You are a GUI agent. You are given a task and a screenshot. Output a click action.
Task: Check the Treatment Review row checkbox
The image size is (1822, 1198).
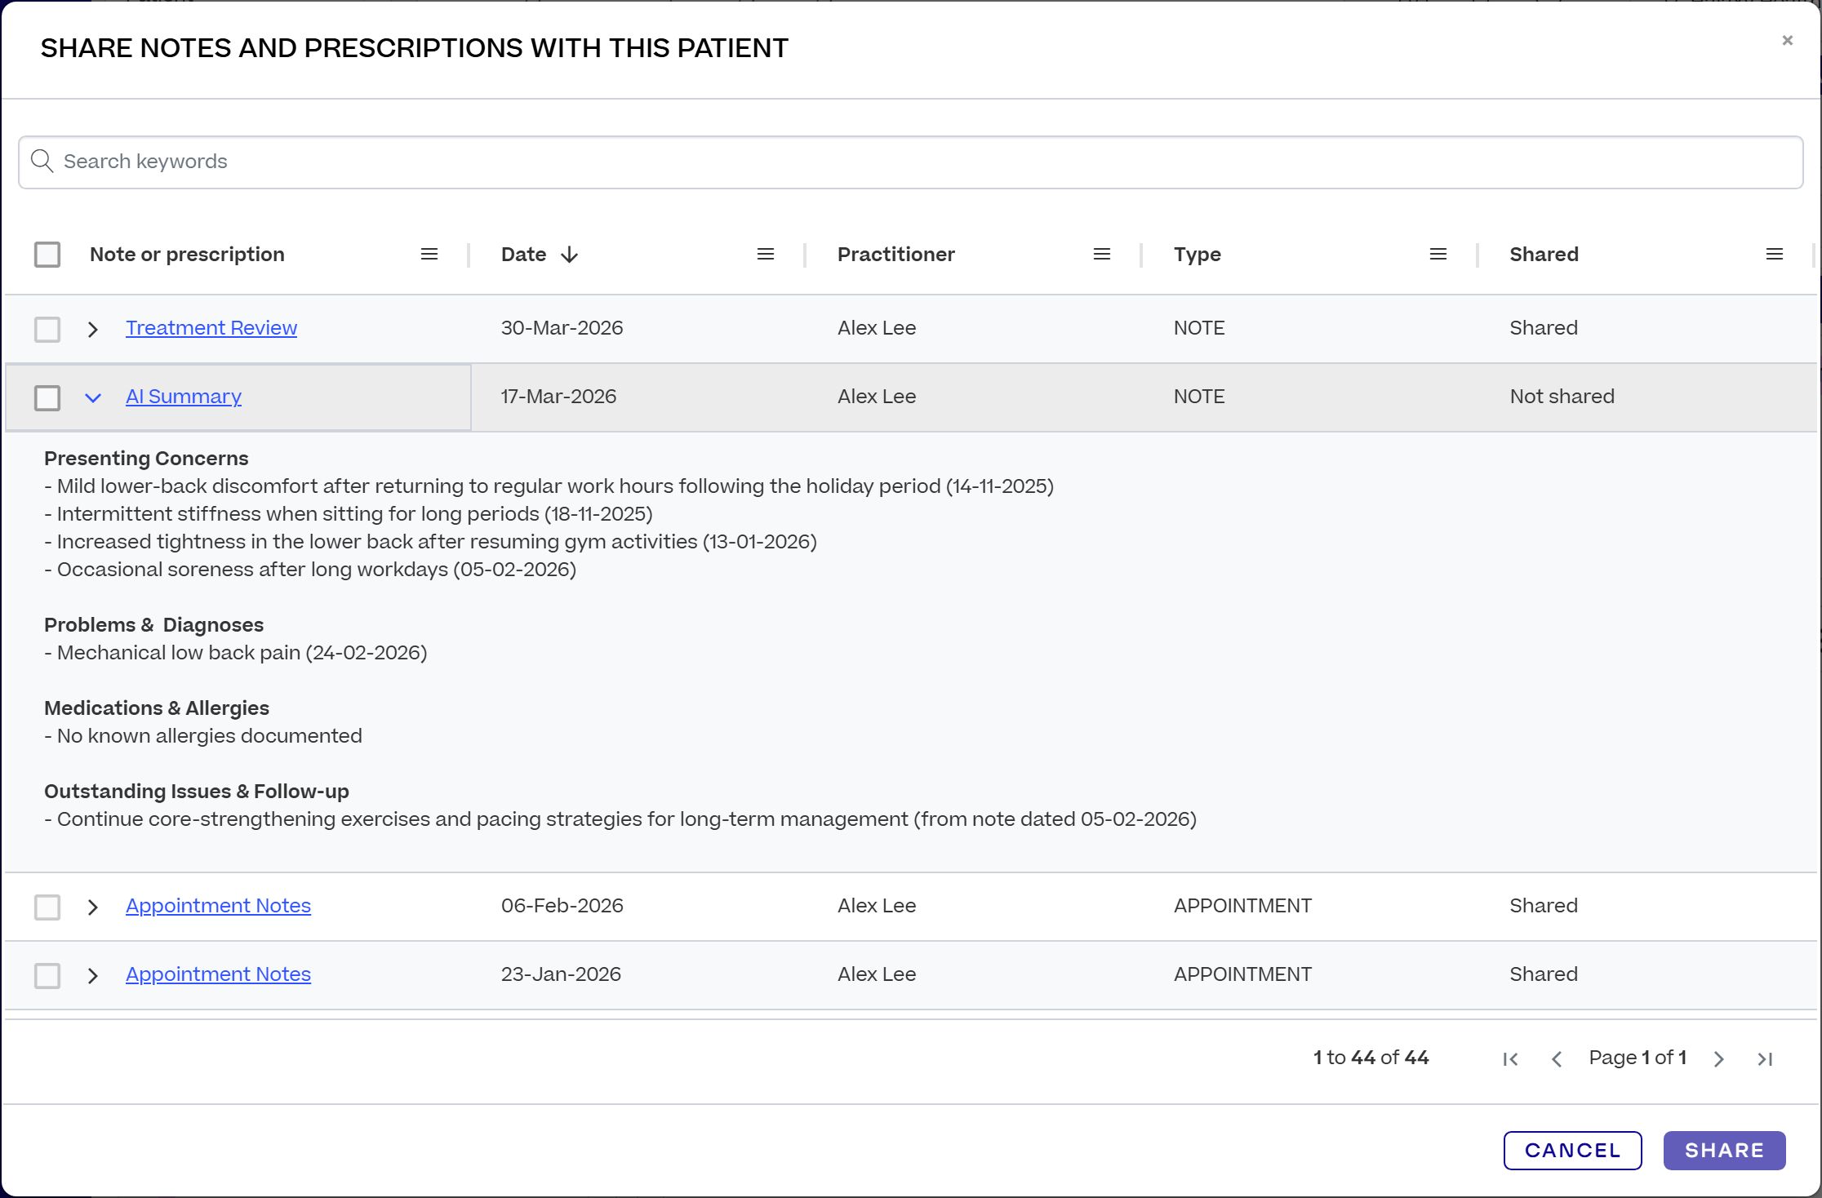point(47,329)
